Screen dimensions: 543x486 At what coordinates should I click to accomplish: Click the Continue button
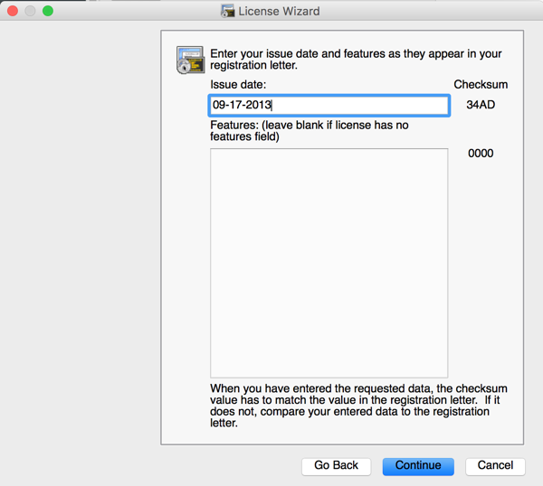(418, 466)
